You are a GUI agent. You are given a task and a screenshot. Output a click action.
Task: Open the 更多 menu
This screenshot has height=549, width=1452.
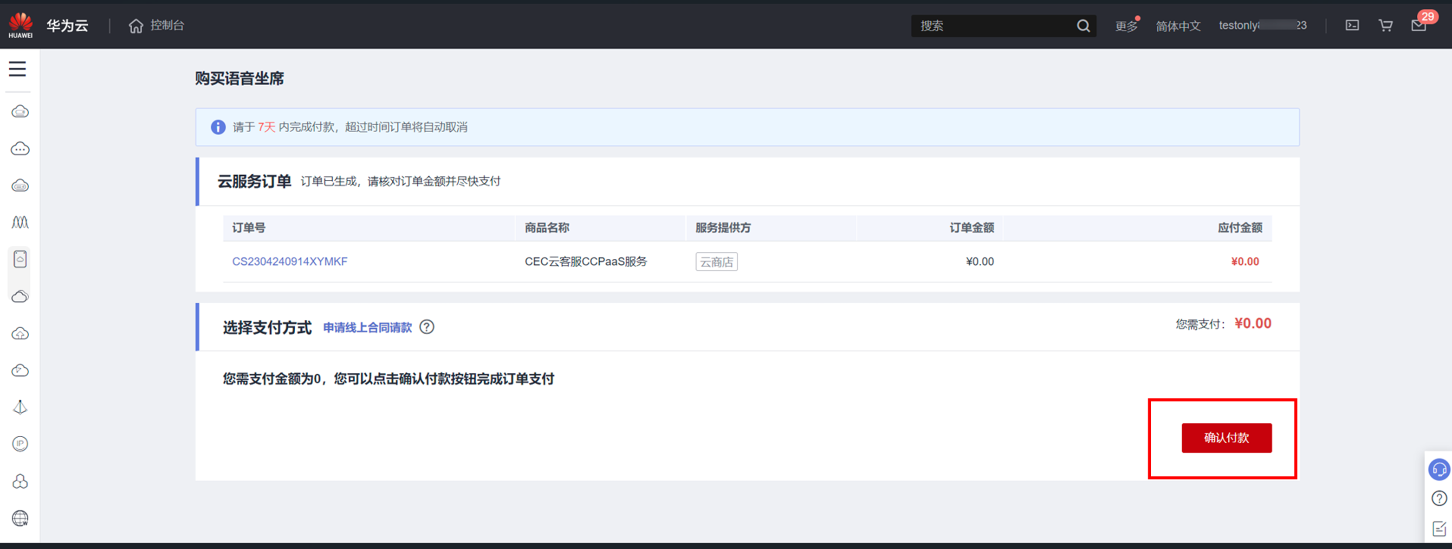click(x=1126, y=26)
